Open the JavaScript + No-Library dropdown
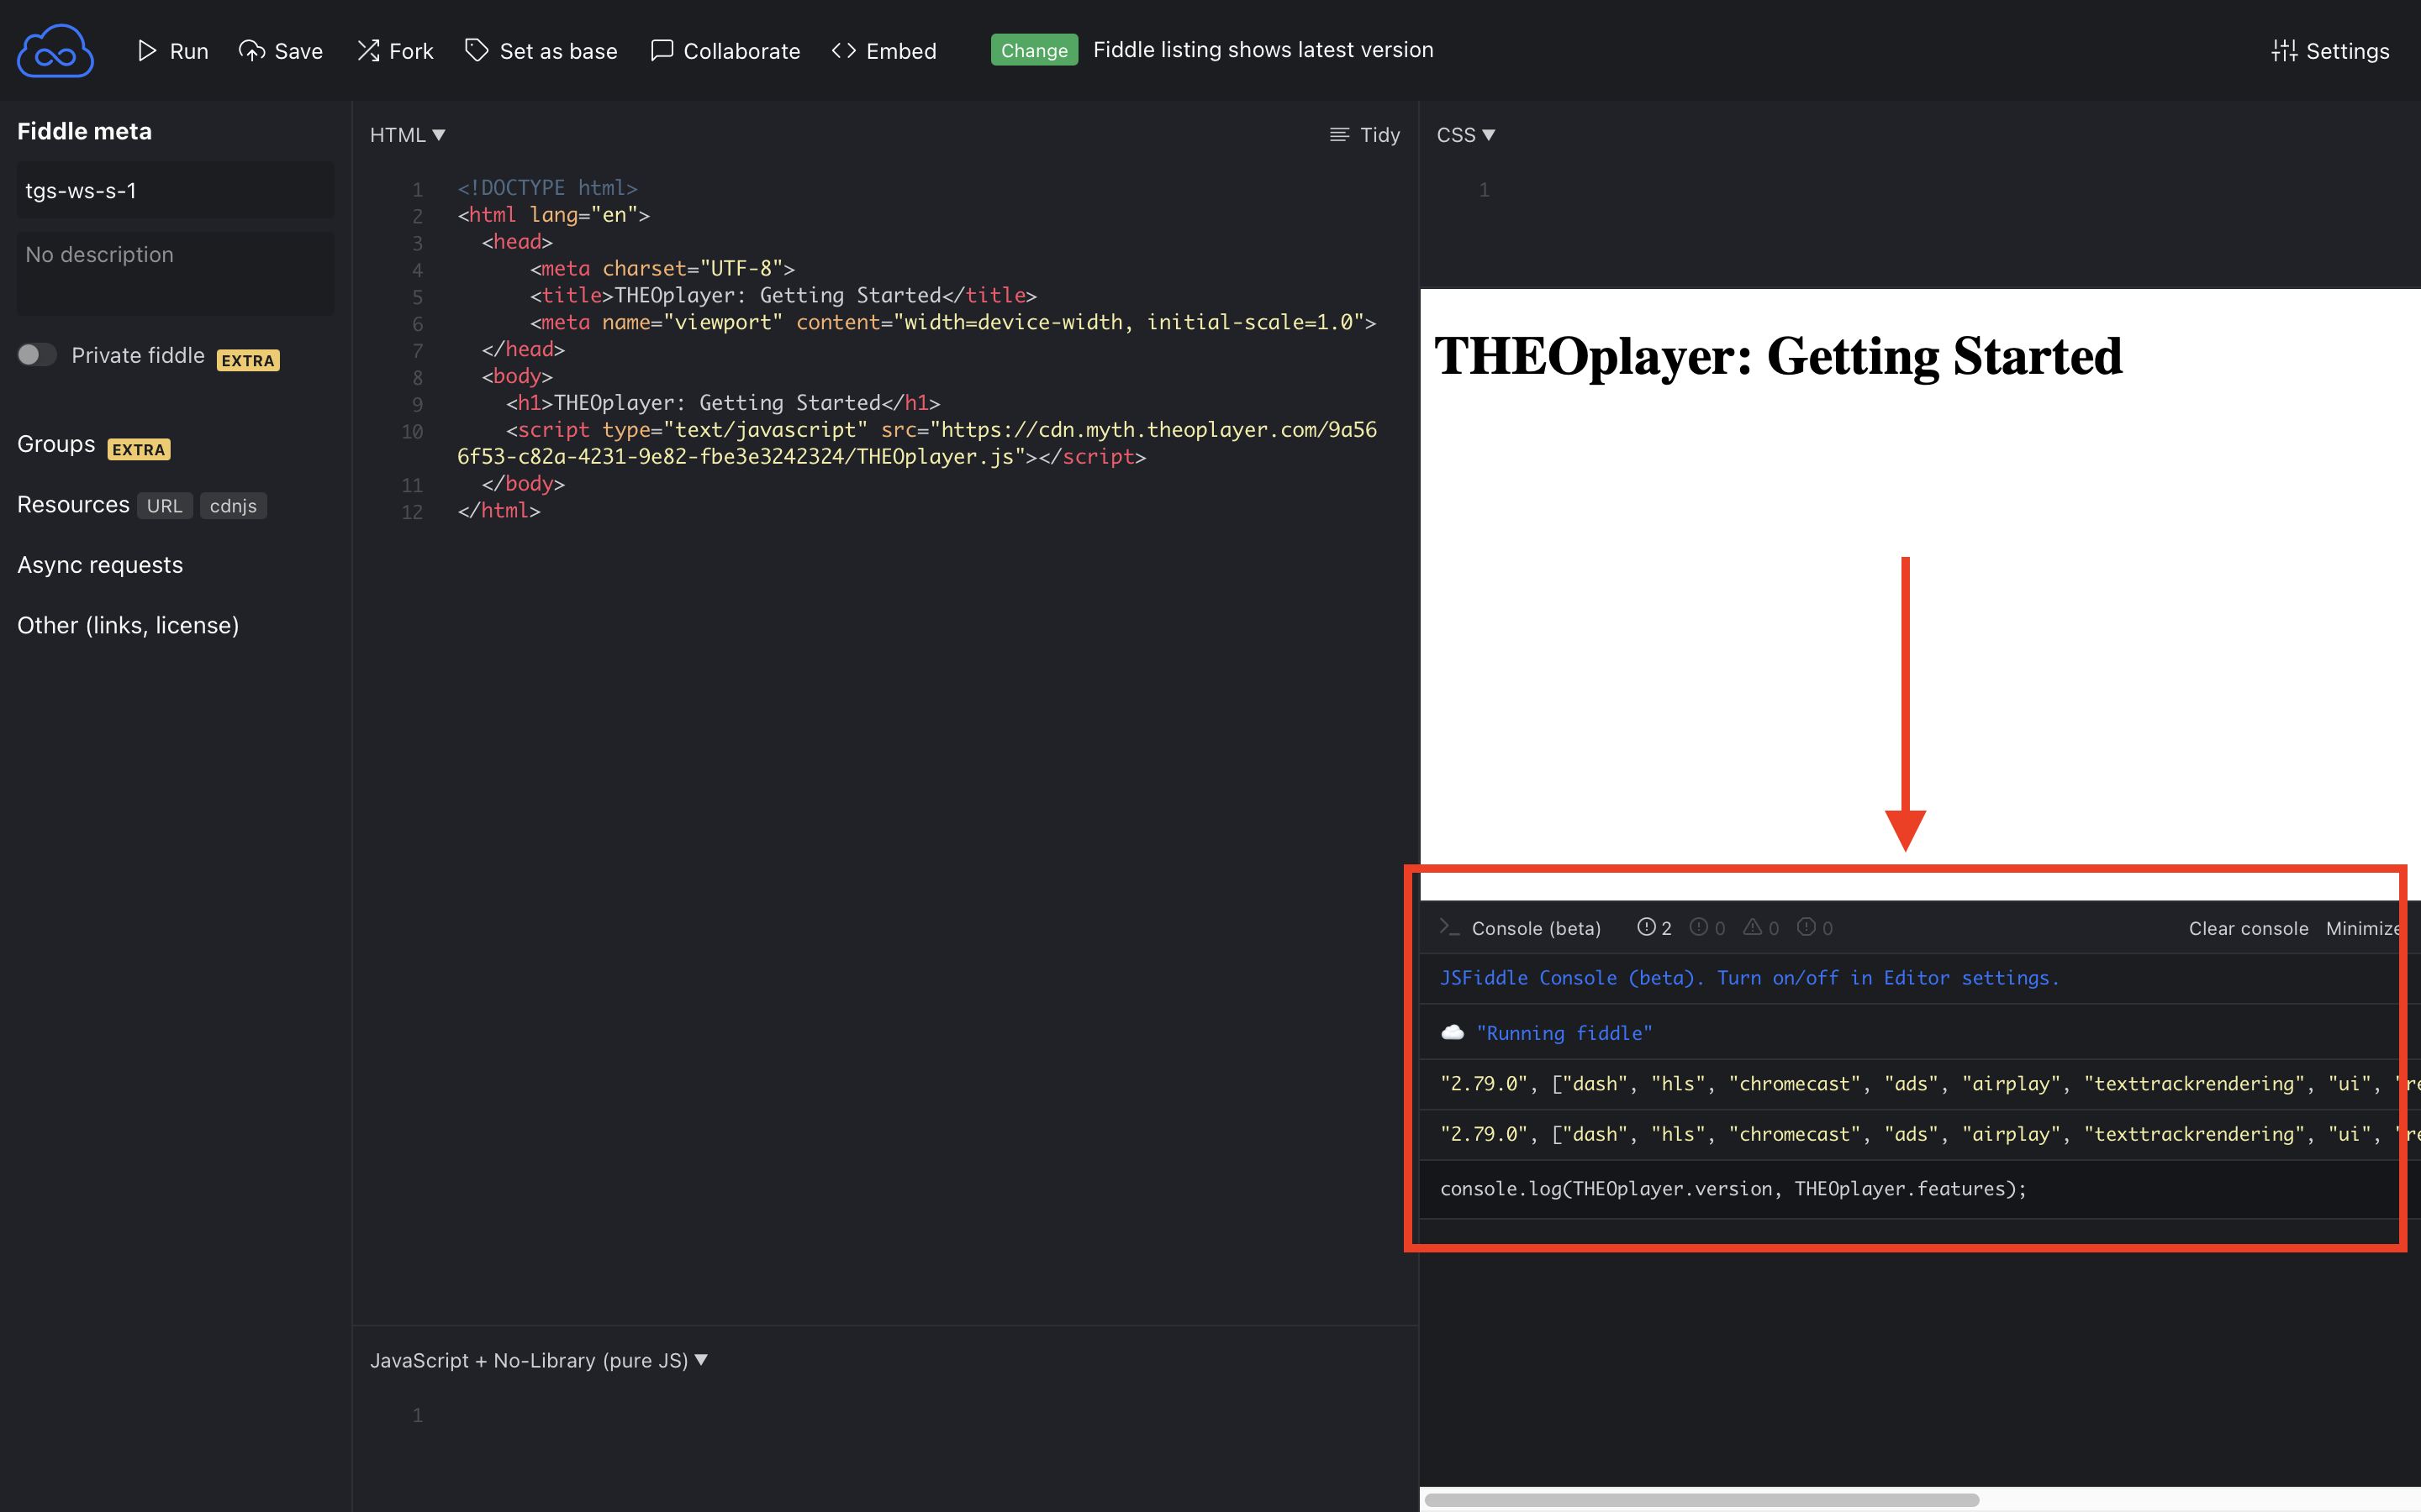The image size is (2421, 1512). pos(538,1360)
